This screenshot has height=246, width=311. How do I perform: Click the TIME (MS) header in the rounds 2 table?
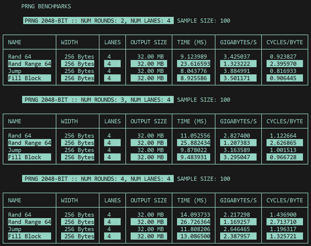pyautogui.click(x=192, y=42)
